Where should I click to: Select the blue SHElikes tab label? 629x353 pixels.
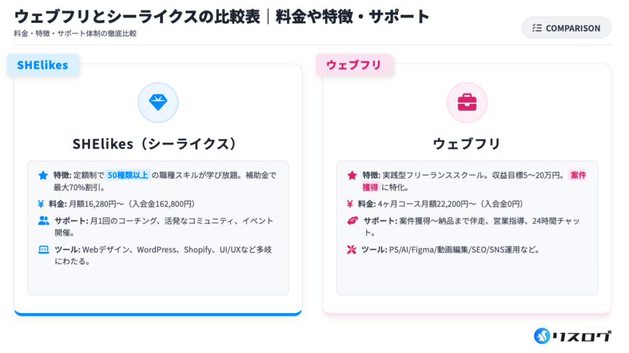(42, 65)
